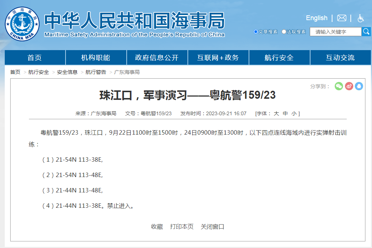Select the 法规搜索 radio option
372x248 pixels.
tap(284, 31)
